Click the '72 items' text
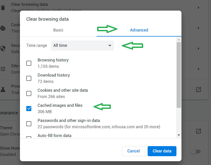Image resolution: width=211 pixels, height=165 pixels. pos(46,82)
